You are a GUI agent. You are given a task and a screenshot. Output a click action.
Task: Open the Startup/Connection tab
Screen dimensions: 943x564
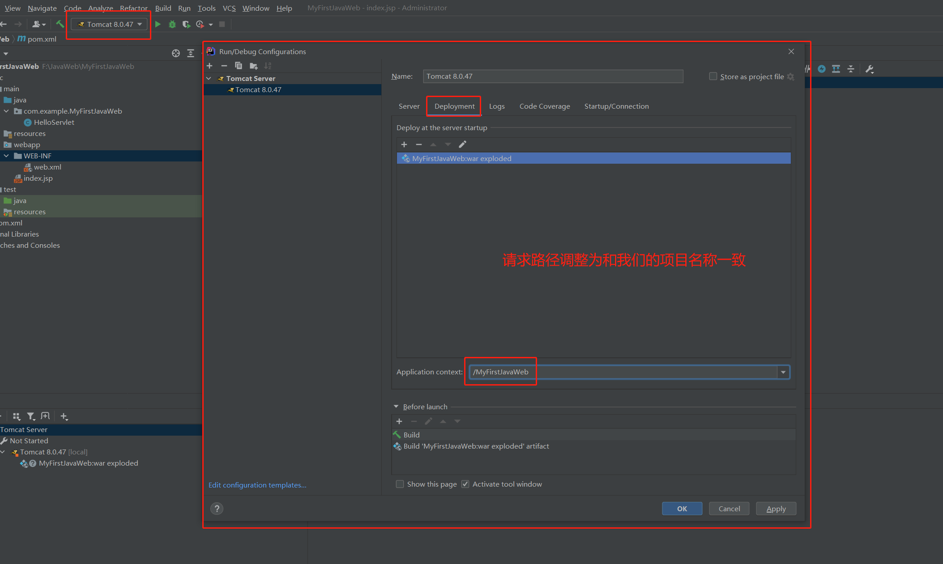[616, 106]
